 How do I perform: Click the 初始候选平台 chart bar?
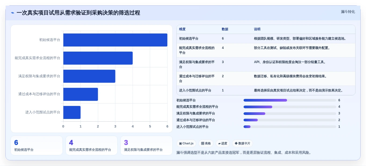(x=115, y=40)
